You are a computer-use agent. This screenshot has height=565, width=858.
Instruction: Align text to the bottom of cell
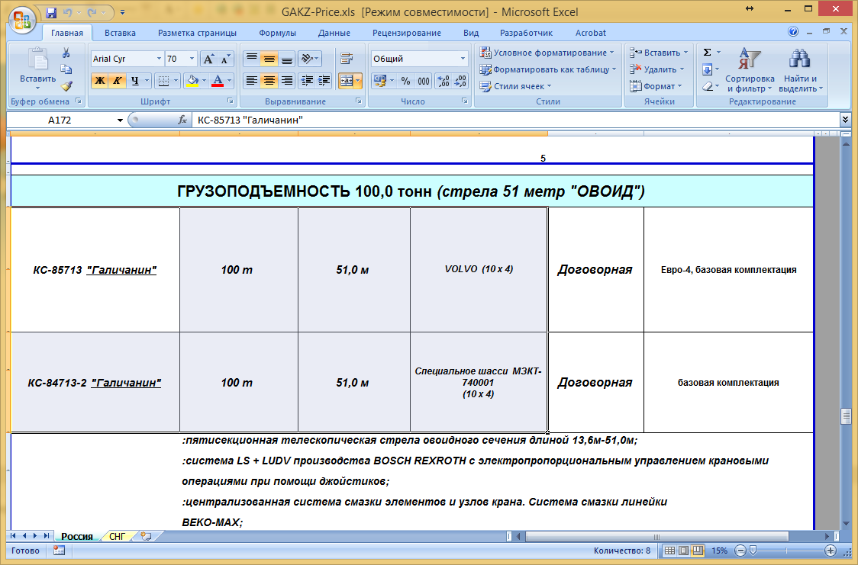click(x=287, y=59)
